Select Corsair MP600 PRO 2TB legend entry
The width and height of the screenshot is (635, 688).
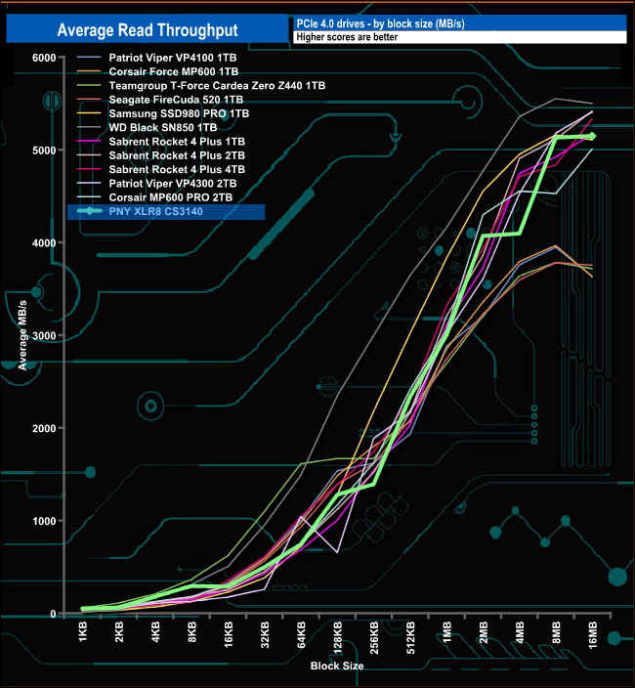click(x=154, y=197)
